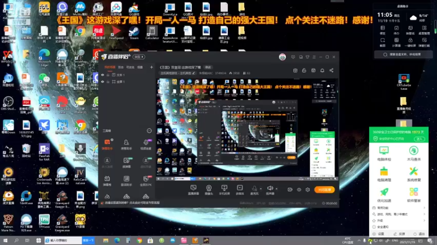
Task: Open 木马查杀 in the 360 panel
Action: point(414,154)
